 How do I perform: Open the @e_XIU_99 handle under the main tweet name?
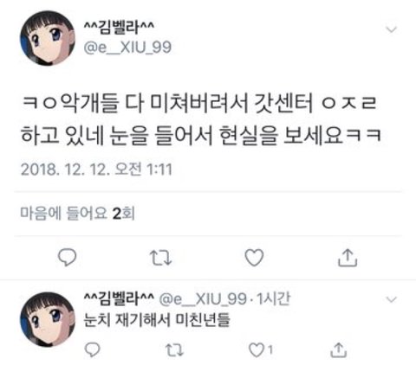pos(127,48)
